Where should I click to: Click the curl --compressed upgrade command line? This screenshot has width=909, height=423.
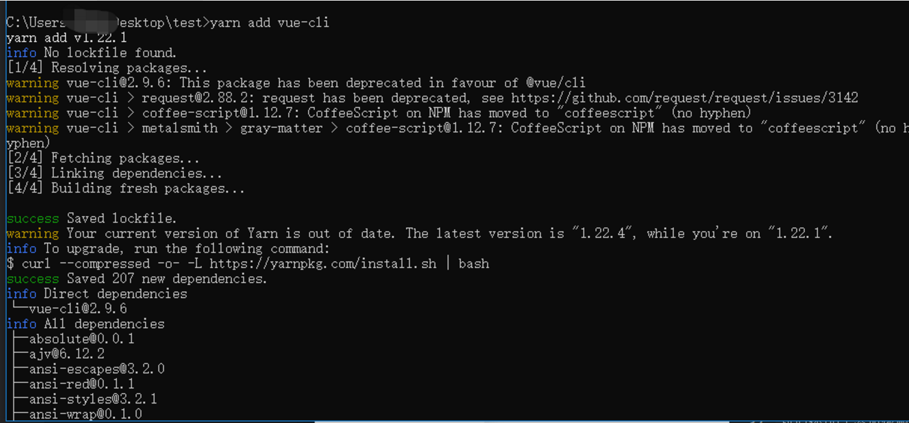[248, 264]
